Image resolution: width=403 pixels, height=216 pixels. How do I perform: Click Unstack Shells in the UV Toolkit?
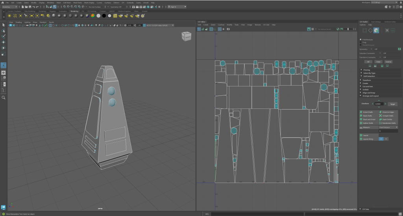(x=388, y=116)
